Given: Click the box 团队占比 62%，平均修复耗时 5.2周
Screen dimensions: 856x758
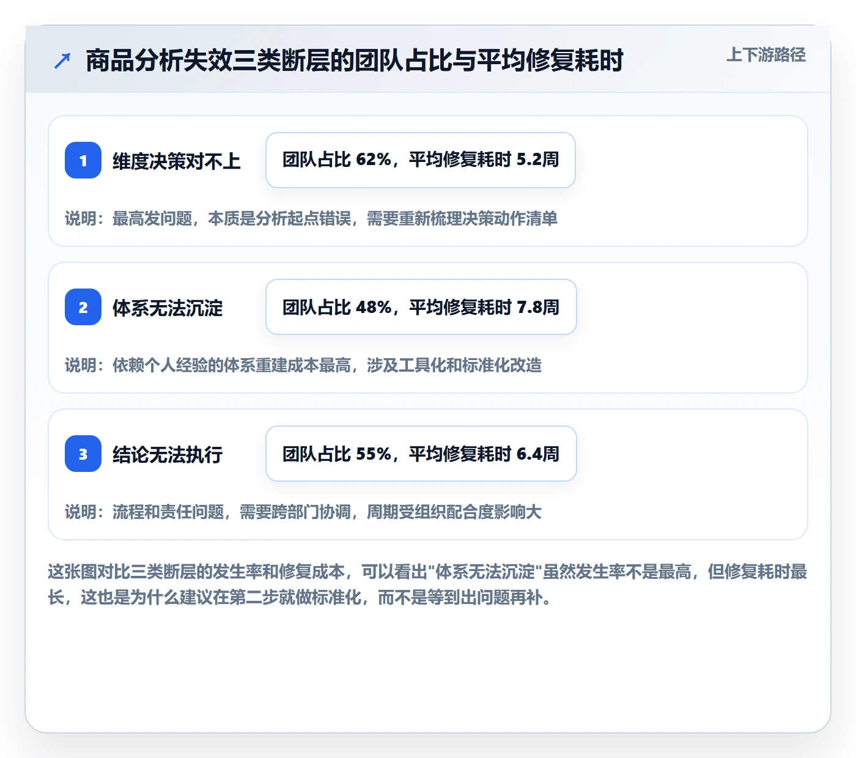Looking at the screenshot, I should [x=421, y=160].
